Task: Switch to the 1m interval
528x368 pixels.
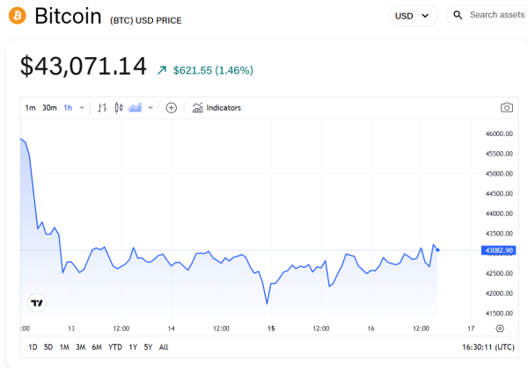Action: 30,108
